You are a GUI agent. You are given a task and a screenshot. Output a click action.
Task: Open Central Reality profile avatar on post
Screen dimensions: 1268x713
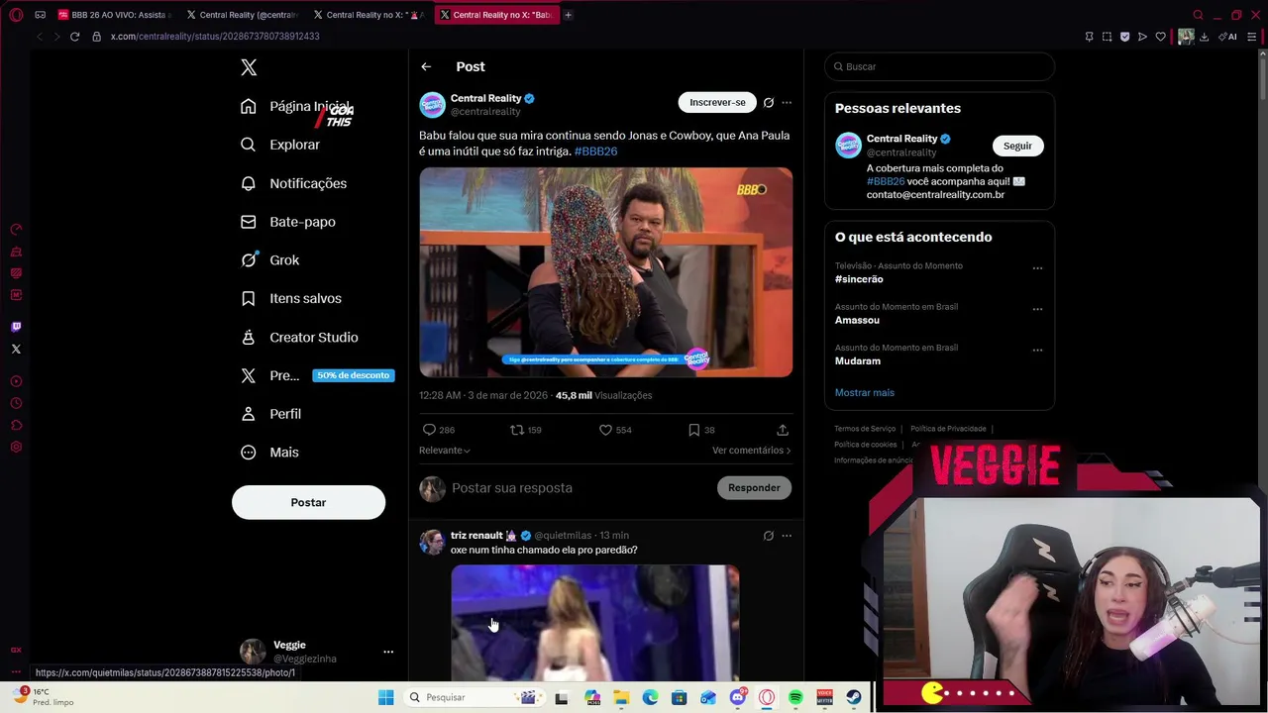(x=432, y=105)
